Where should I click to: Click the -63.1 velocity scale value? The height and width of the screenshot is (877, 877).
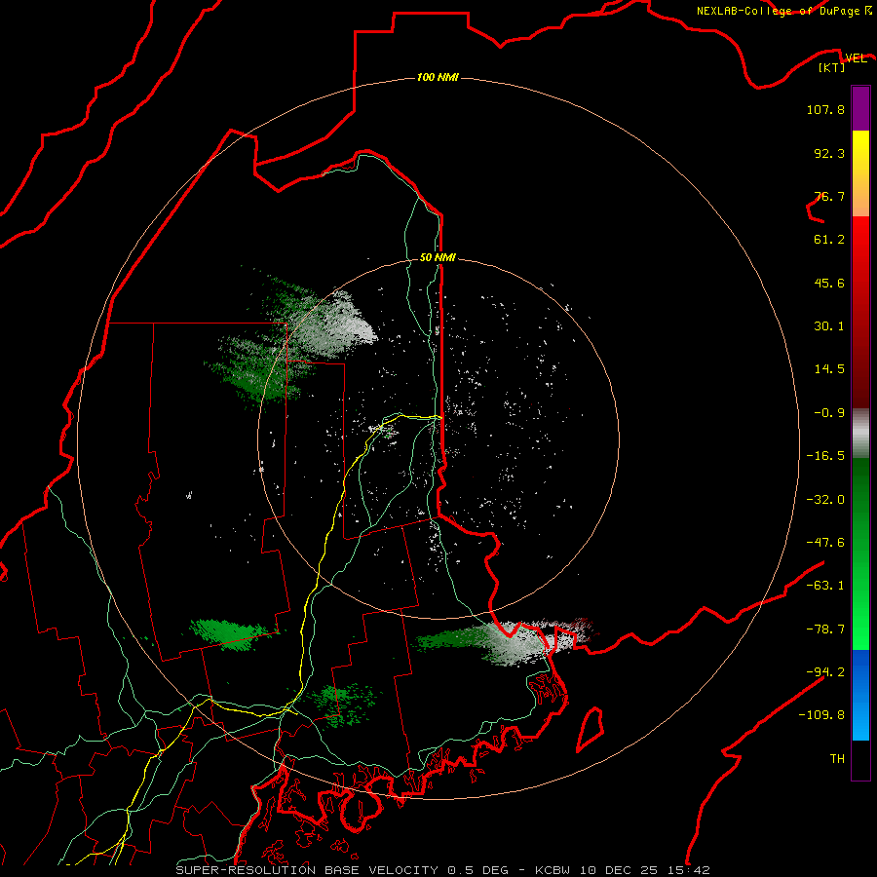(x=825, y=586)
